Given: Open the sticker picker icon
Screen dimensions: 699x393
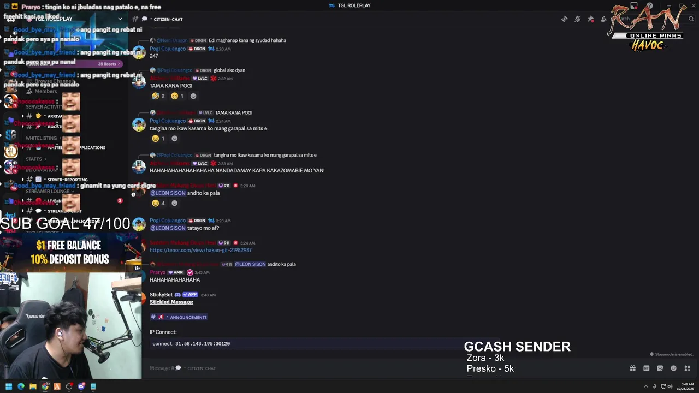Looking at the screenshot, I should click(660, 368).
